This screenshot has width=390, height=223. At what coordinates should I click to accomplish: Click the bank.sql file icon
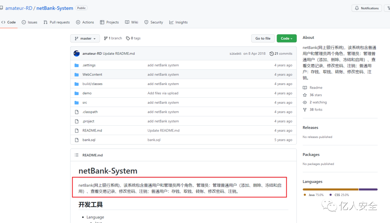point(77,140)
